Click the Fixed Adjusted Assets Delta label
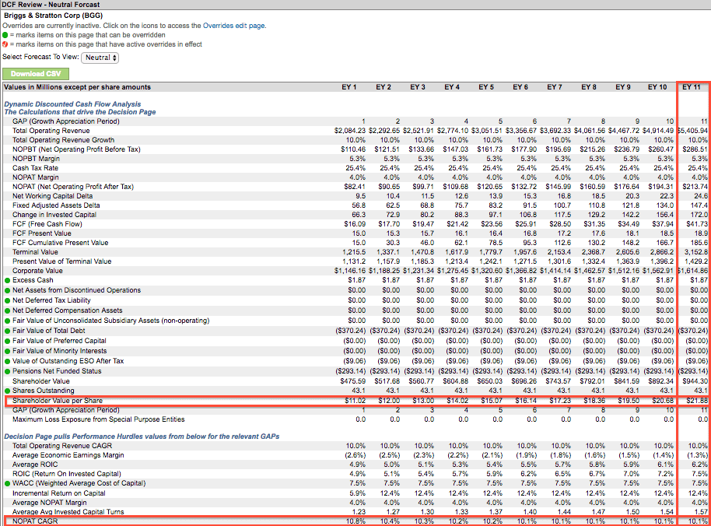The height and width of the screenshot is (526, 711). click(56, 205)
